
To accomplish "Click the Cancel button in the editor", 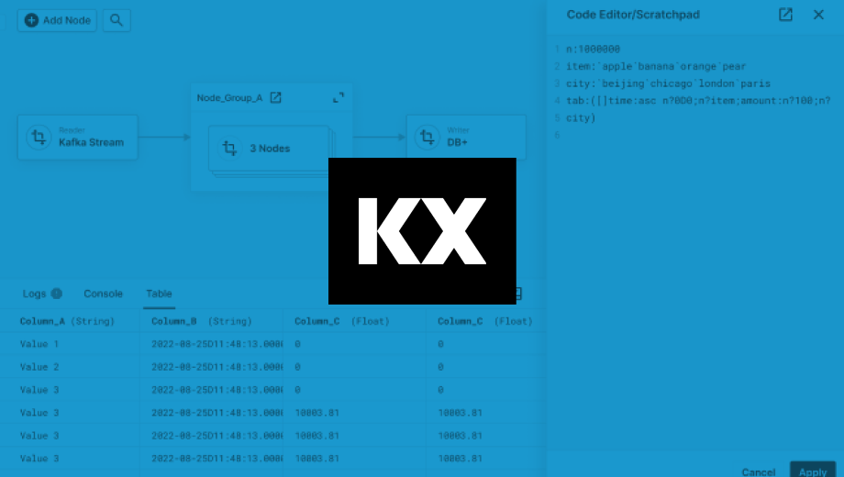I will click(x=759, y=471).
